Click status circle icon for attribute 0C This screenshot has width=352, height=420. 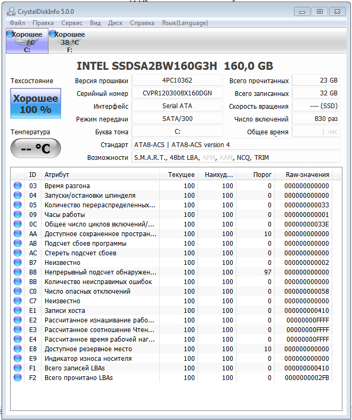click(18, 224)
